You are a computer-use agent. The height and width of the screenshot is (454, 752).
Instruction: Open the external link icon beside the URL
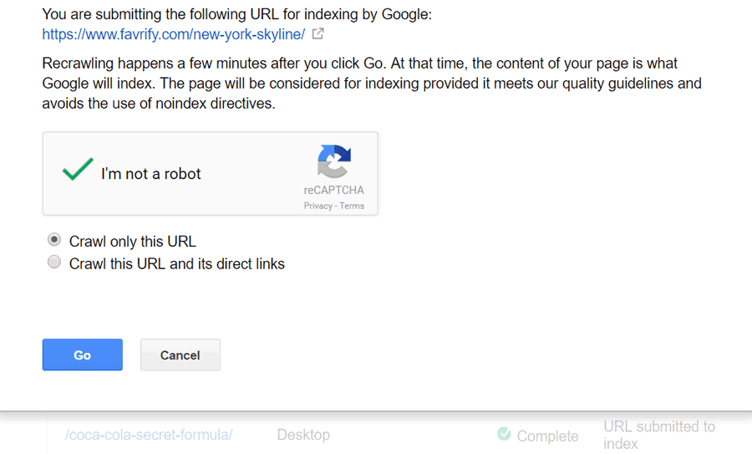318,34
